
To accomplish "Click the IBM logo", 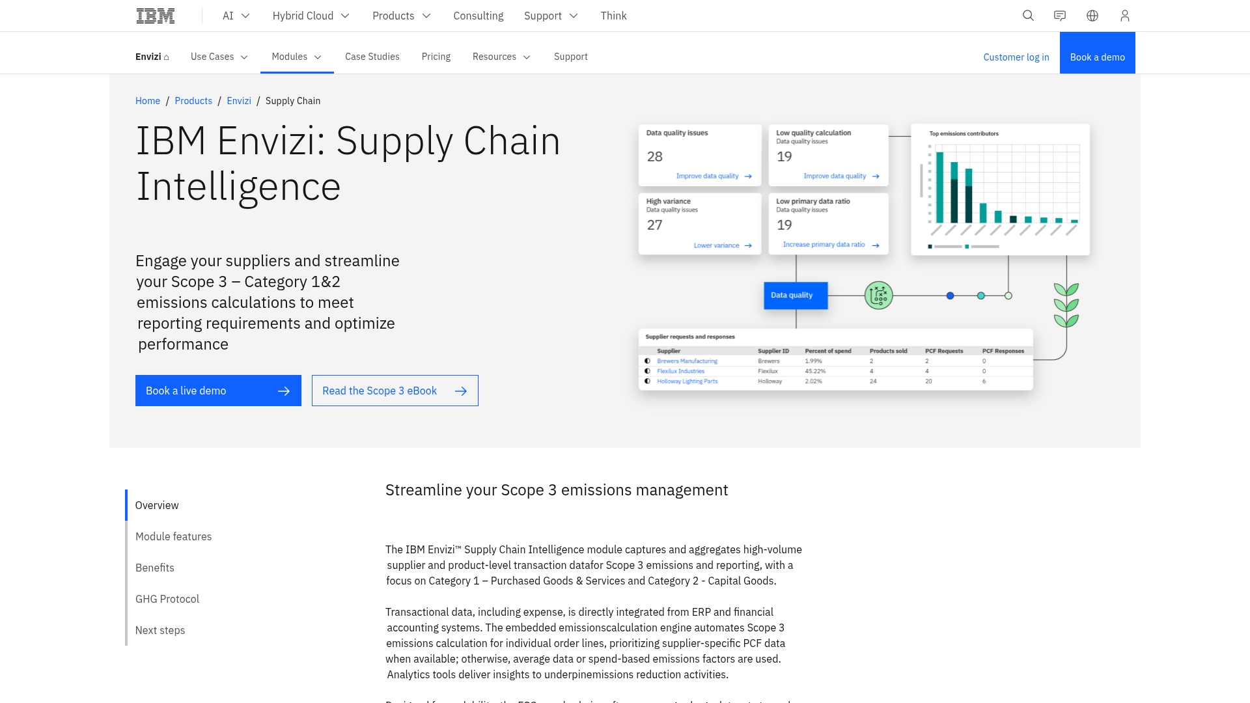I will pyautogui.click(x=156, y=16).
